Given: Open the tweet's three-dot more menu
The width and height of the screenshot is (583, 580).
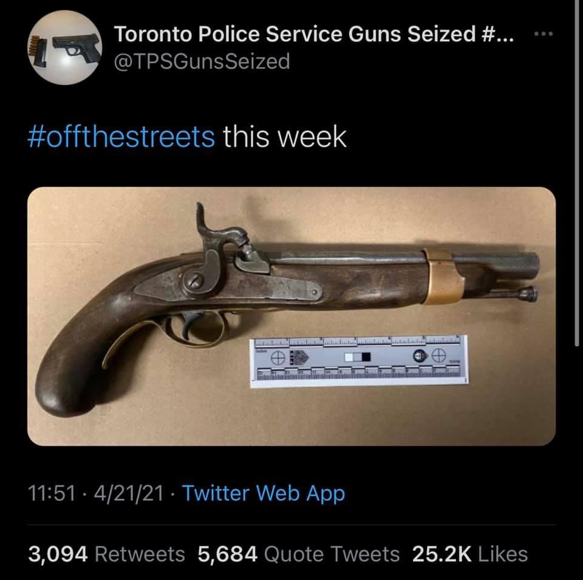Looking at the screenshot, I should 543,34.
